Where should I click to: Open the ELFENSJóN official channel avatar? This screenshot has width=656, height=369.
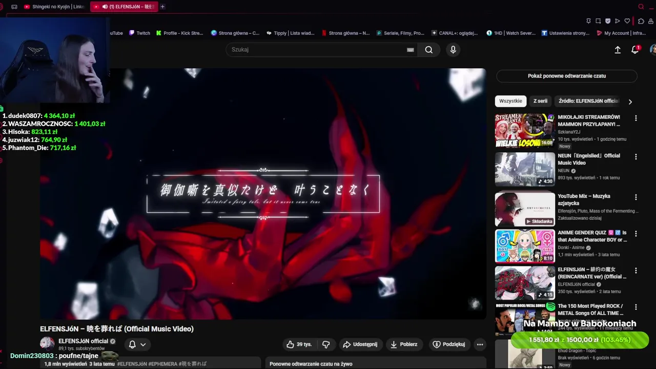coord(47,344)
